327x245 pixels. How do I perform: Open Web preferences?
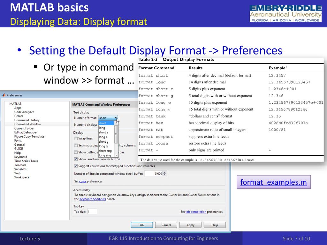[17, 173]
